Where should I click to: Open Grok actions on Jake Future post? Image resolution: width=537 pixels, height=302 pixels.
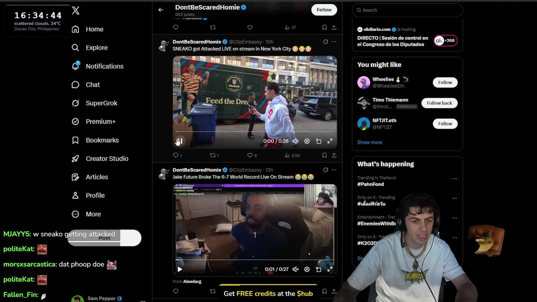click(326, 170)
